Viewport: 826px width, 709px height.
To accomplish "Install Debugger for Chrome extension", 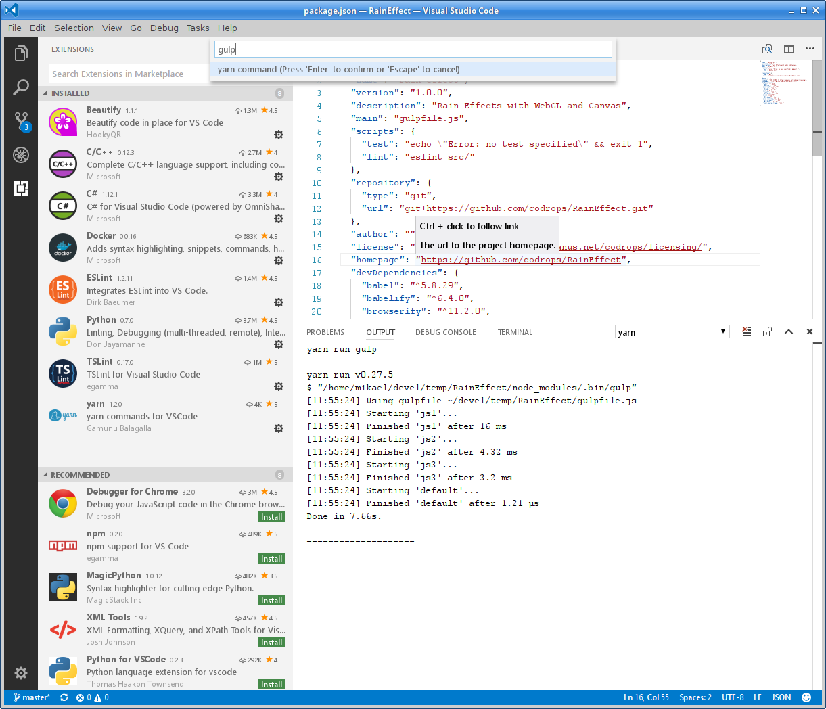I will coord(272,517).
